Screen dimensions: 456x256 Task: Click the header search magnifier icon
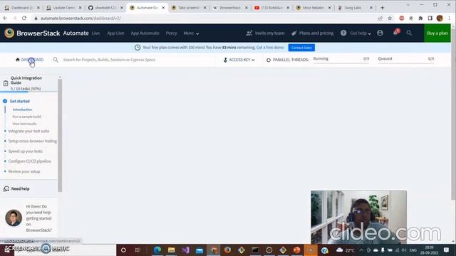pyautogui.click(x=409, y=33)
